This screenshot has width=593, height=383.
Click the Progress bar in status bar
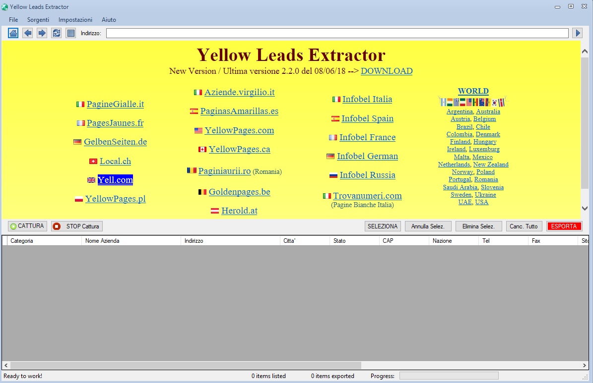pyautogui.click(x=449, y=376)
